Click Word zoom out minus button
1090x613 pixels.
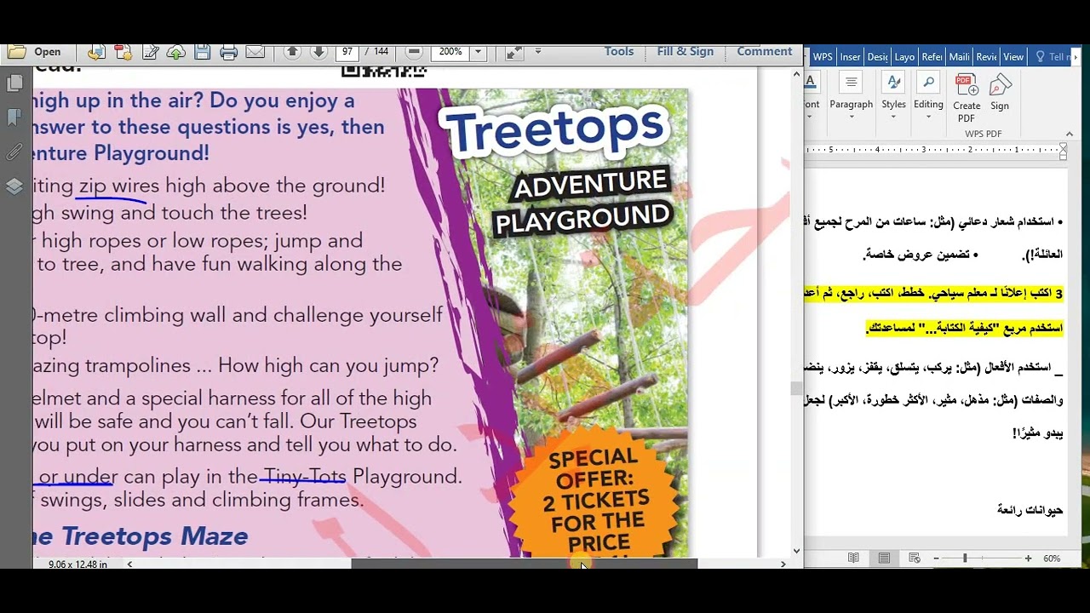pos(936,559)
